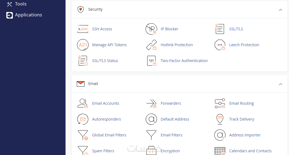The height and width of the screenshot is (155, 289).
Task: Click the SSH Access terminal icon
Action: coord(83,29)
